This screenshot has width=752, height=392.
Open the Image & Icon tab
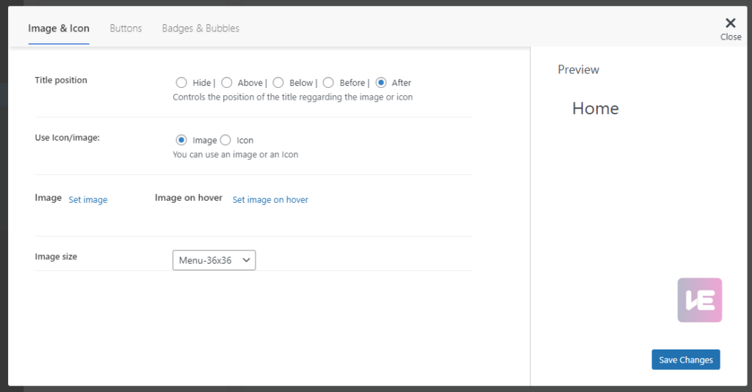(59, 29)
